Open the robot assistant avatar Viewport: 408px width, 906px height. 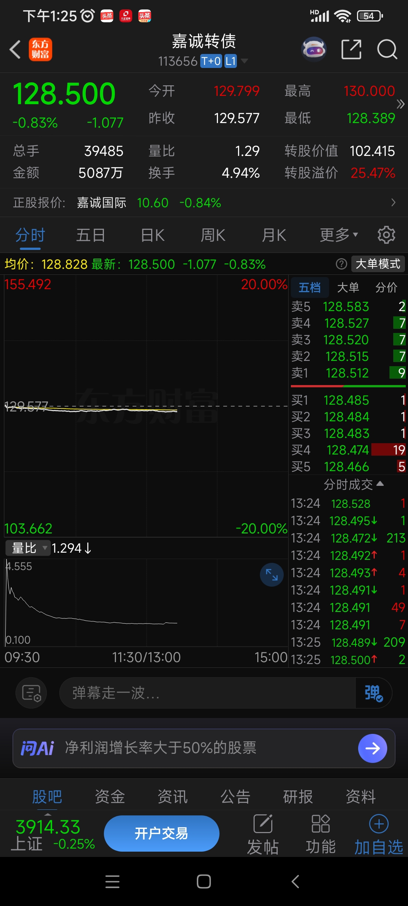(314, 49)
